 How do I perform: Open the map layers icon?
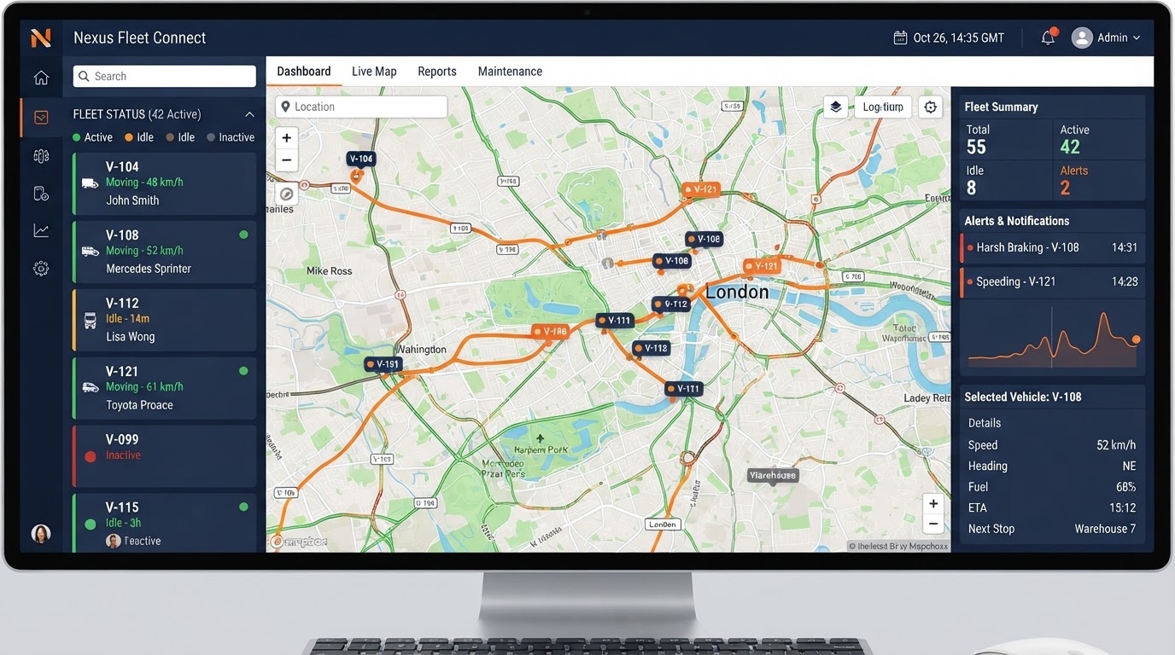(836, 107)
